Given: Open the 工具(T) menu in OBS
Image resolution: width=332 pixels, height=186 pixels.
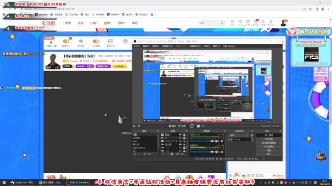Looking at the screenshot, I should 206,46.
